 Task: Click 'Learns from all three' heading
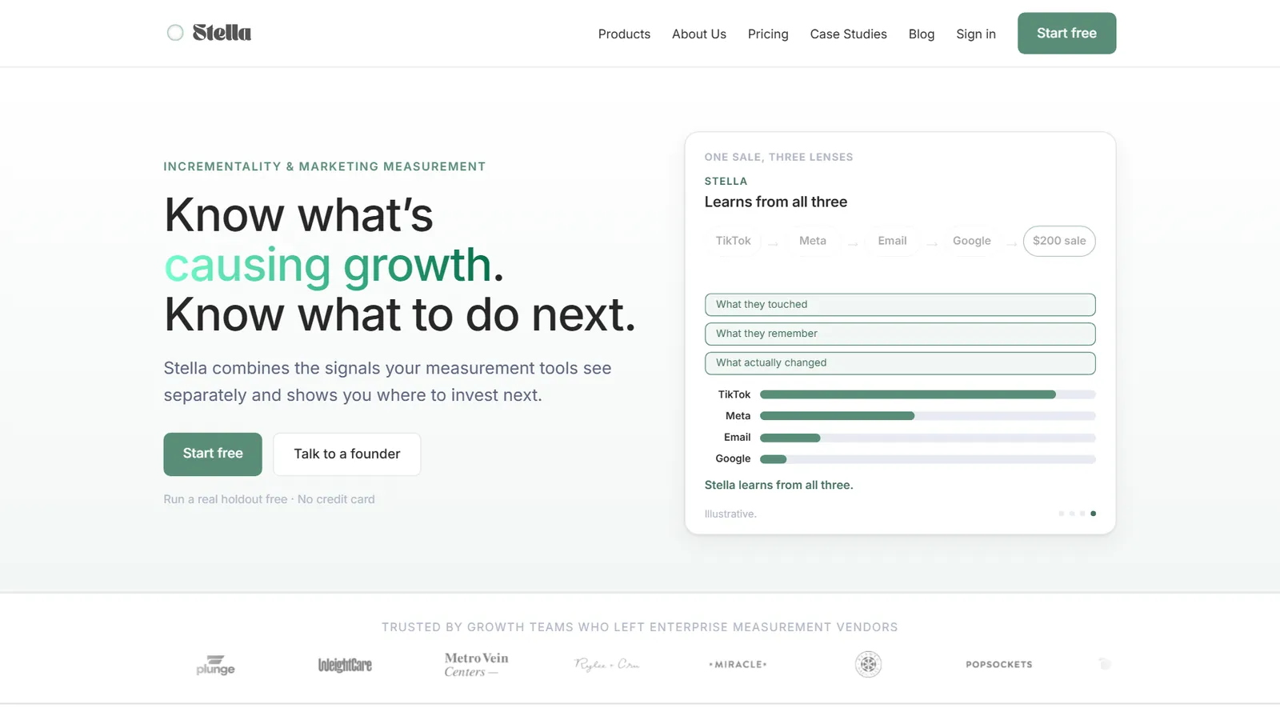coord(776,202)
